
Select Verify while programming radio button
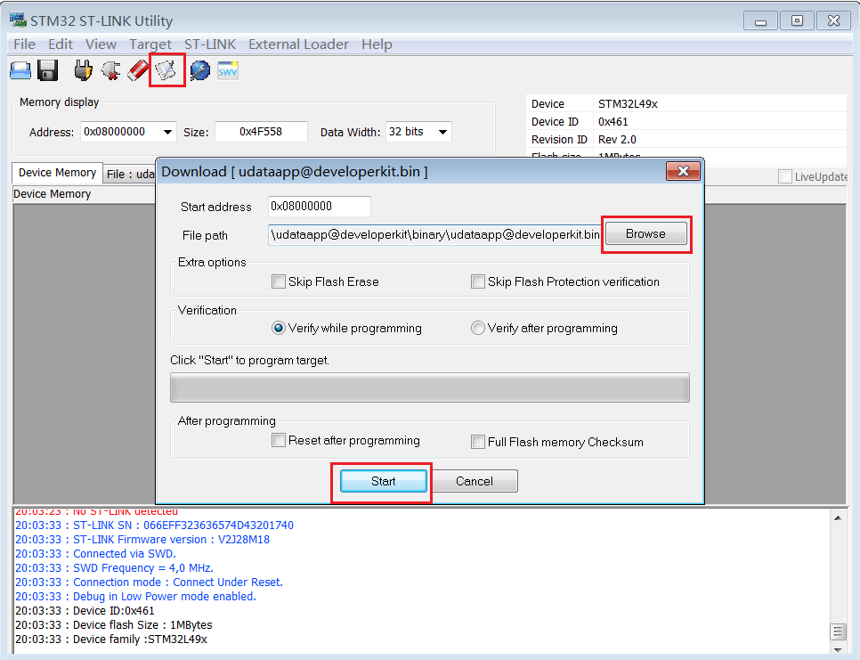[x=279, y=328]
